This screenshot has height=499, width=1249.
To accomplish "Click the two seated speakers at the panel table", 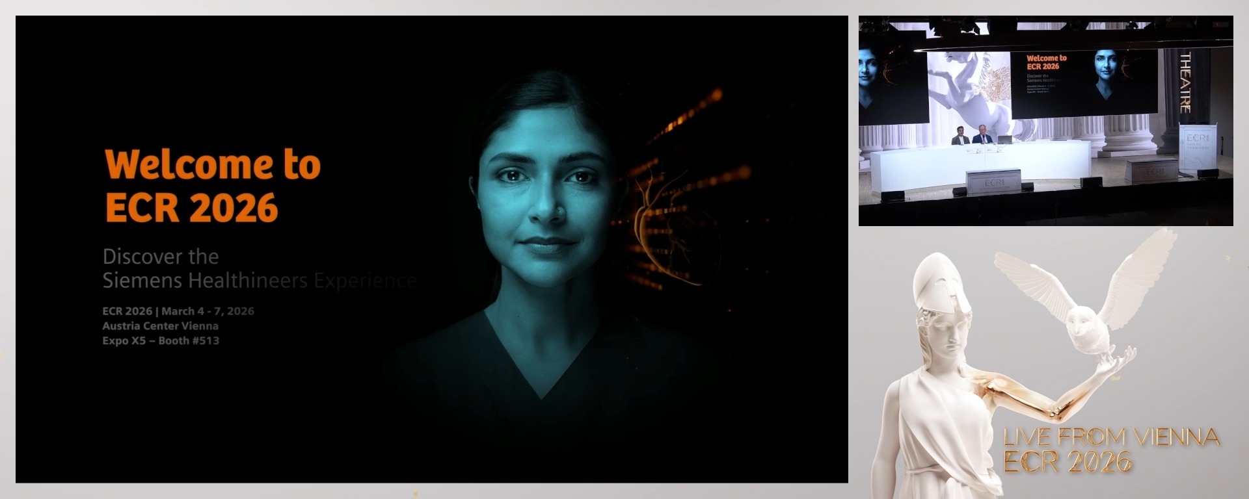I will pyautogui.click(x=972, y=135).
